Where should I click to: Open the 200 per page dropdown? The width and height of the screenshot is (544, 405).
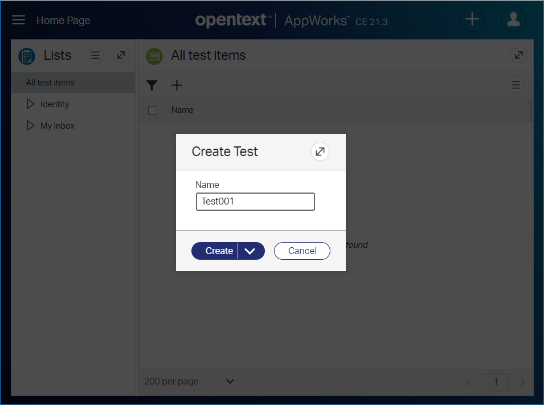[230, 381]
